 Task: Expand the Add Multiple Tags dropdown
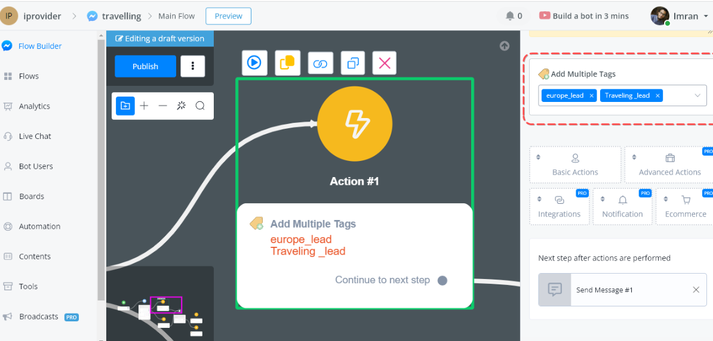(x=697, y=95)
